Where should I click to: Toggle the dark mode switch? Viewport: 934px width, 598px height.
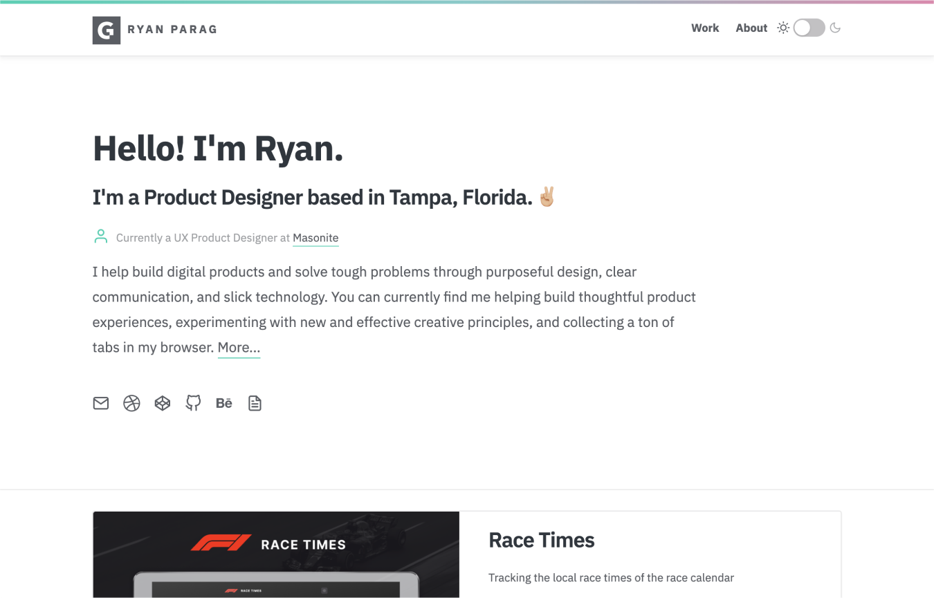coord(809,28)
